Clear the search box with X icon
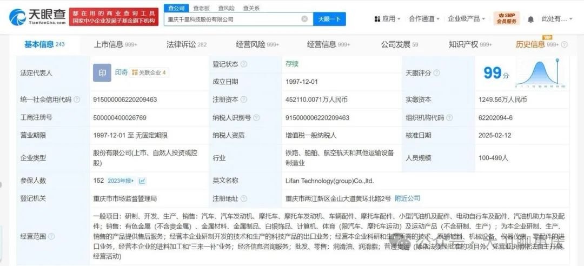This screenshot has height=266, width=584. (x=304, y=19)
